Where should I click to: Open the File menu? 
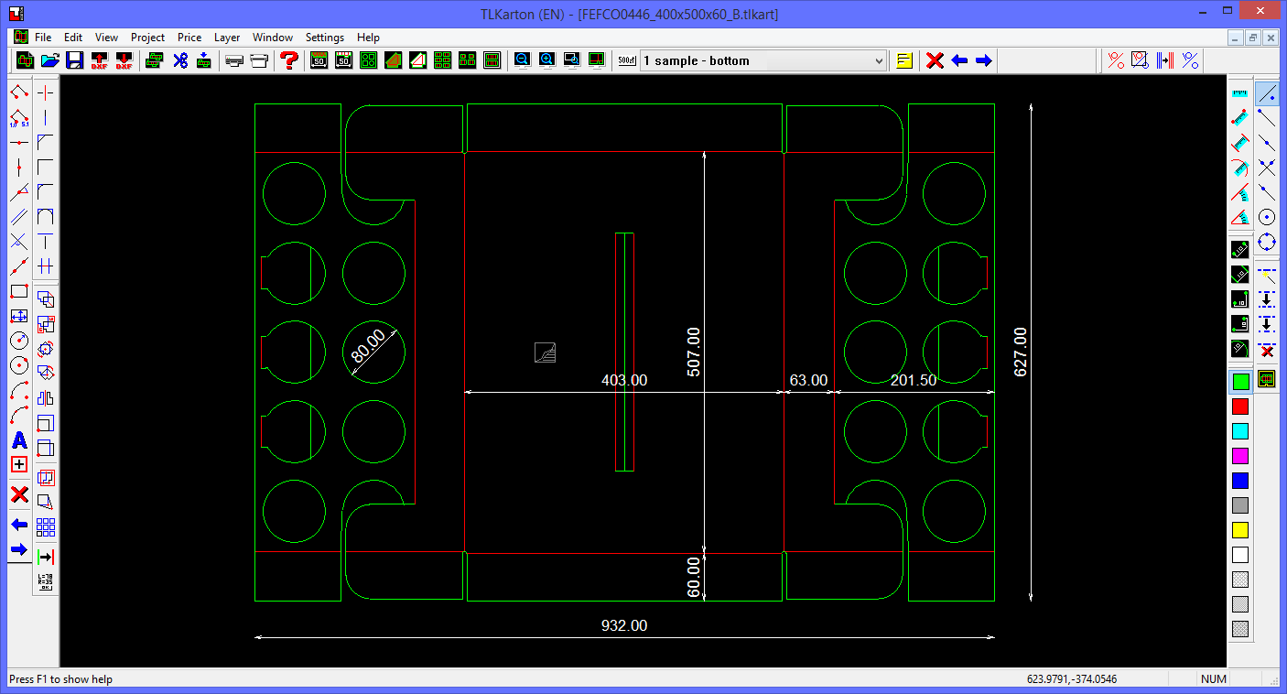pos(43,38)
